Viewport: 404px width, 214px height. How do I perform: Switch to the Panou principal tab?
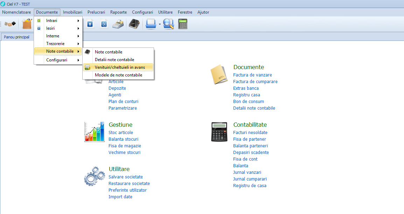[x=17, y=37]
